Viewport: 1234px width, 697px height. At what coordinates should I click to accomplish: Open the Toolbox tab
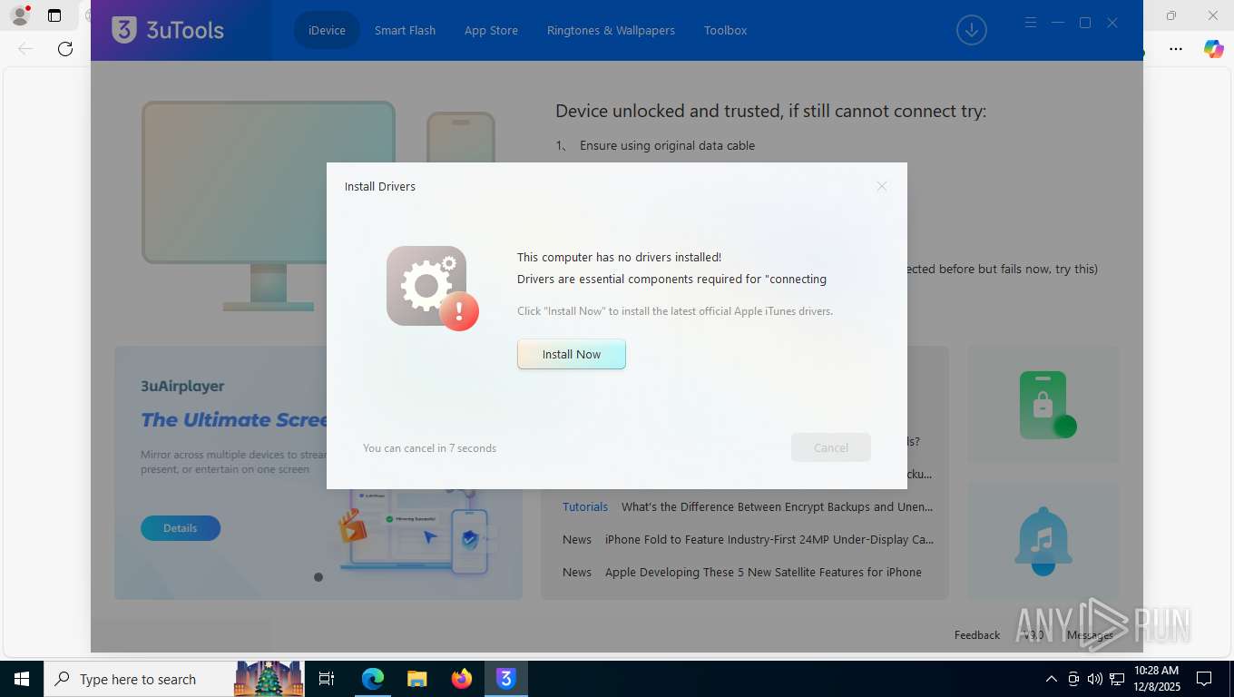[726, 30]
